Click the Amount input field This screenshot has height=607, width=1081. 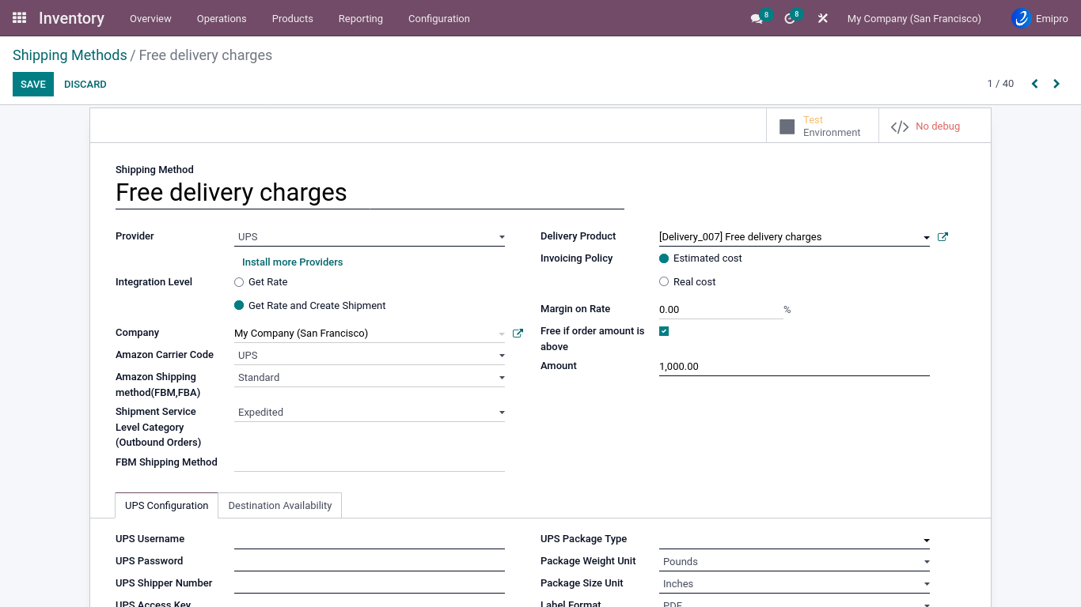click(x=794, y=367)
